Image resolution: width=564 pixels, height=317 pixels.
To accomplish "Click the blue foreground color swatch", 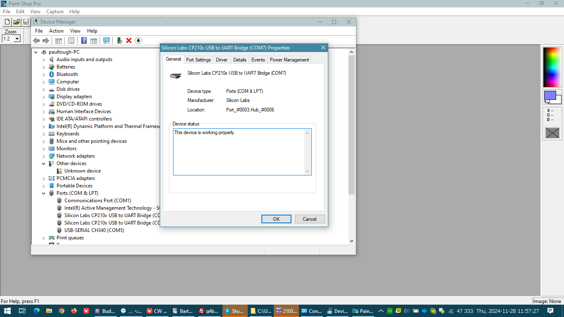I will point(550,95).
